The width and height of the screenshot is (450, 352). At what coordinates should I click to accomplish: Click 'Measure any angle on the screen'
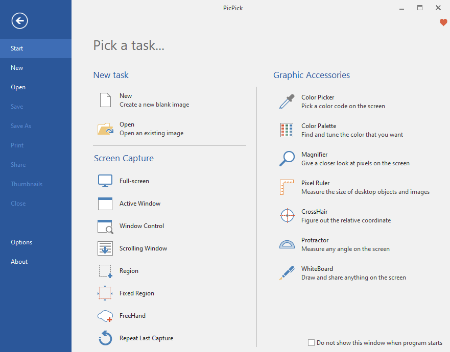coord(345,249)
